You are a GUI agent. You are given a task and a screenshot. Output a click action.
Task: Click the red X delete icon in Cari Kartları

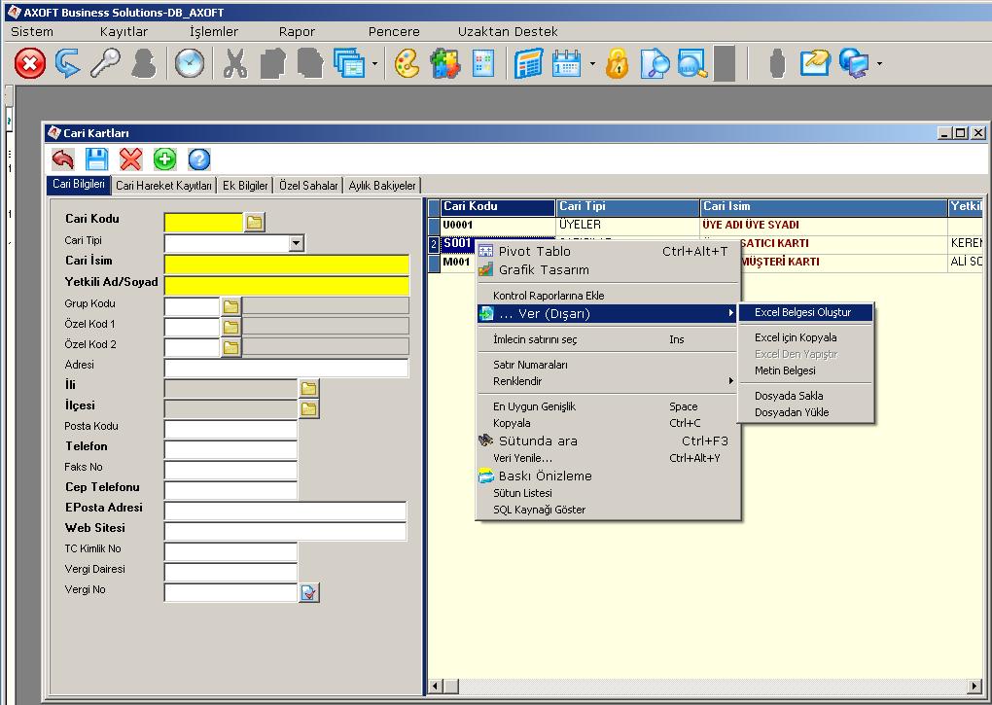click(x=130, y=159)
